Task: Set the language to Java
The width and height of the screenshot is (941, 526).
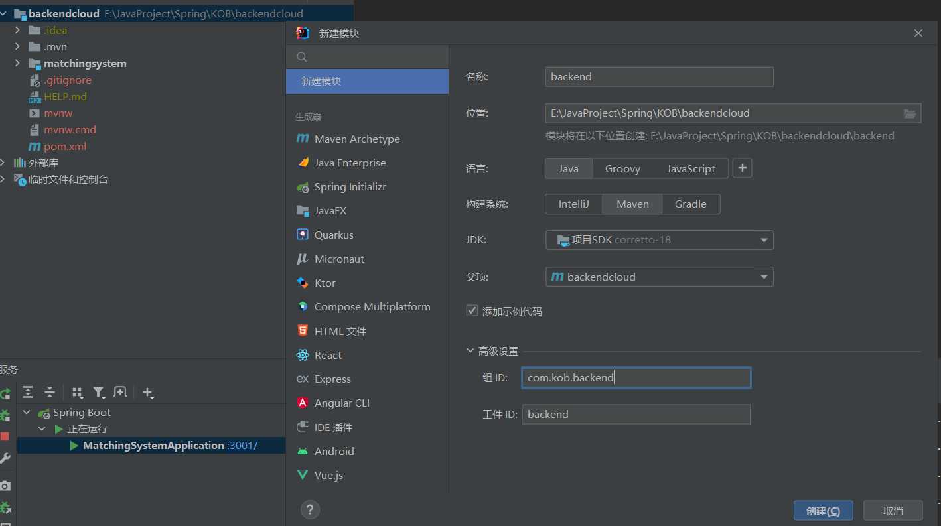Action: [x=569, y=168]
